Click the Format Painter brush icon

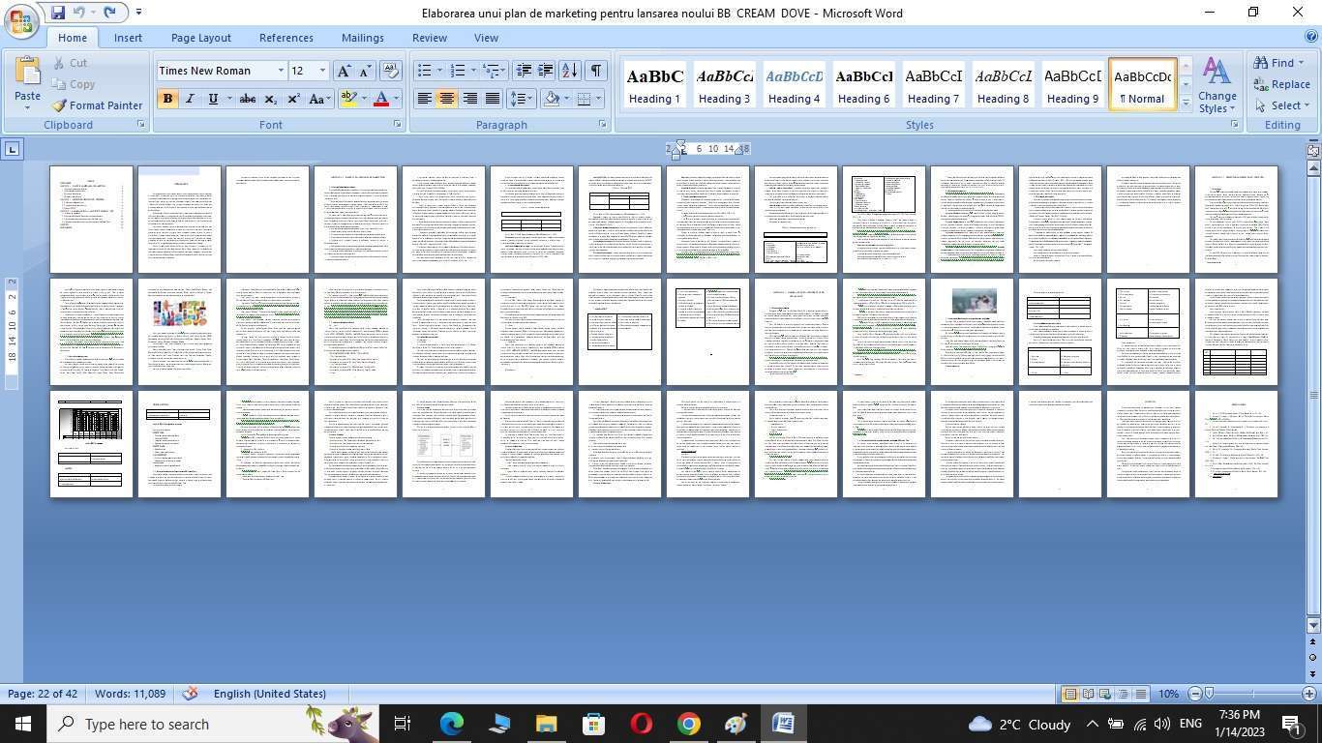coord(60,105)
